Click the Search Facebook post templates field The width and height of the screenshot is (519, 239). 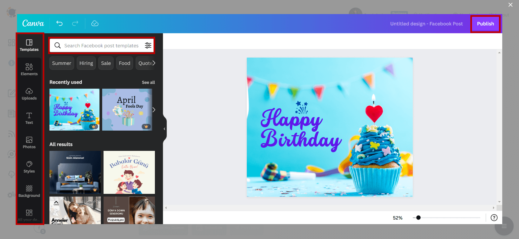102,45
